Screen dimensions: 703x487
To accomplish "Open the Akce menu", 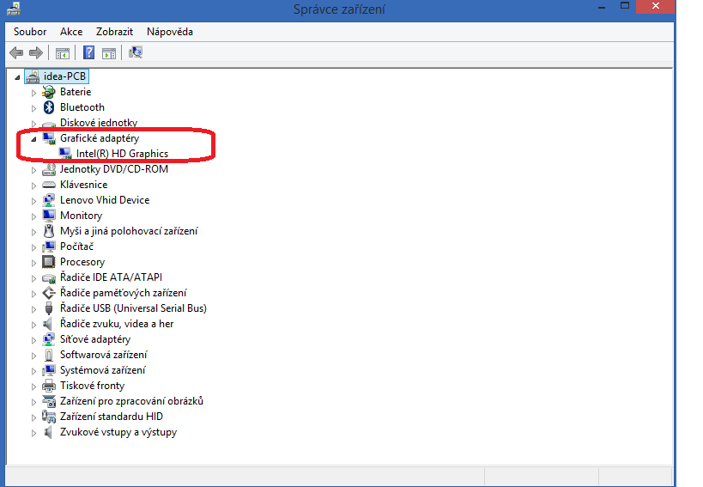I will 71,32.
